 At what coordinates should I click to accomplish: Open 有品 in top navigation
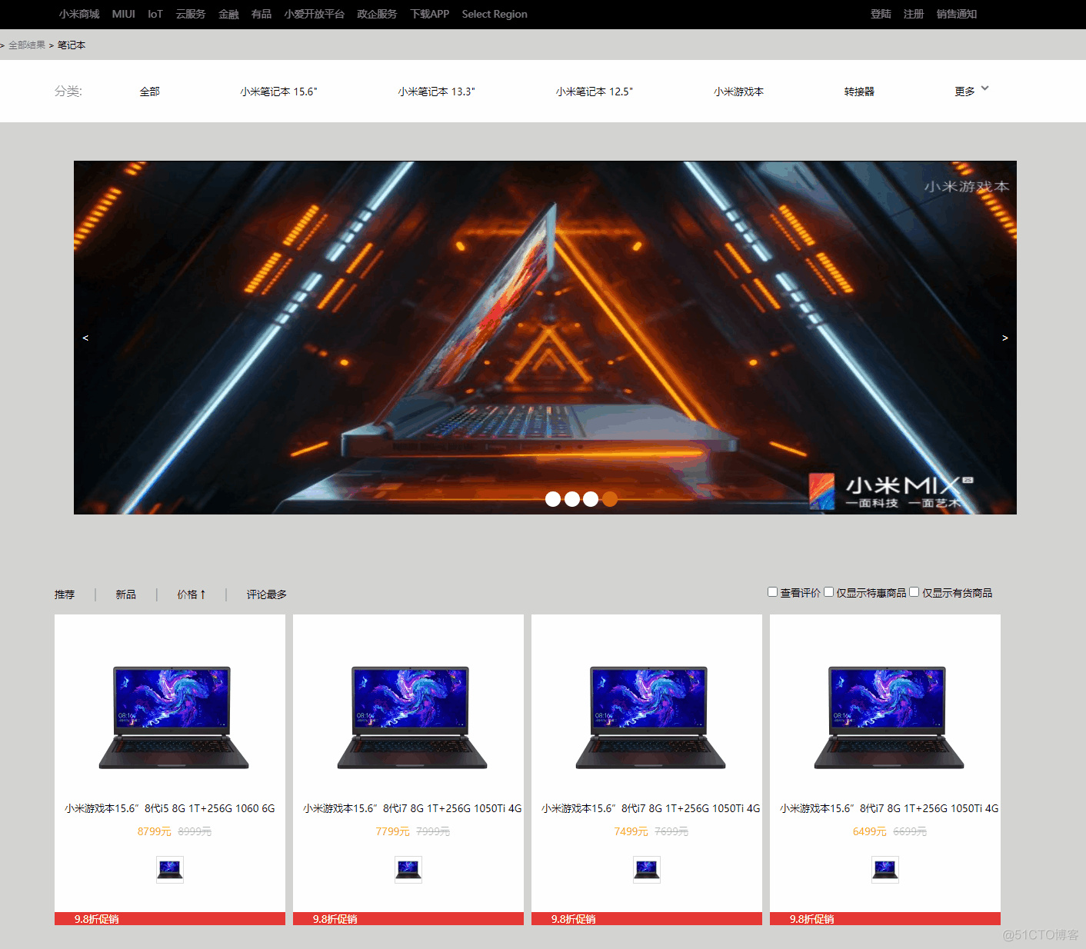tap(262, 14)
